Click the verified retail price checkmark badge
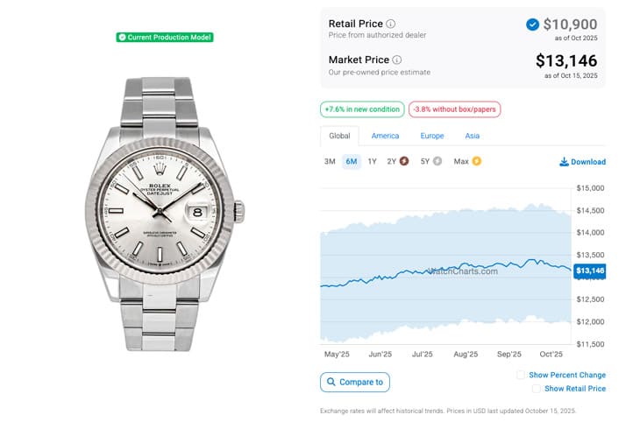 (532, 25)
